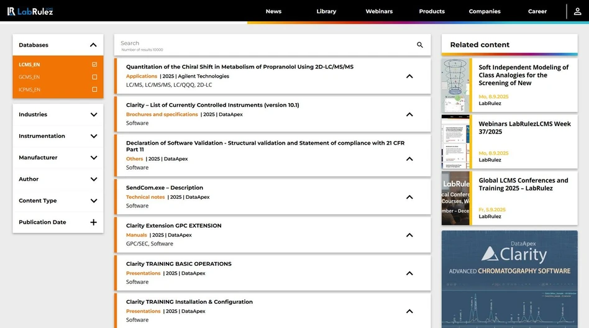Click the Mo, 8.9.2025 date on Soft Independent Modeling

[493, 96]
